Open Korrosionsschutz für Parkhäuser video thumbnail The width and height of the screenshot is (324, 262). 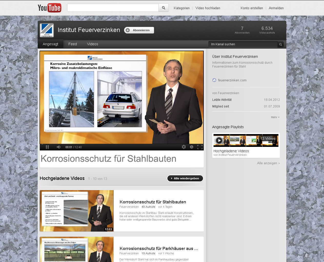tap(77, 249)
